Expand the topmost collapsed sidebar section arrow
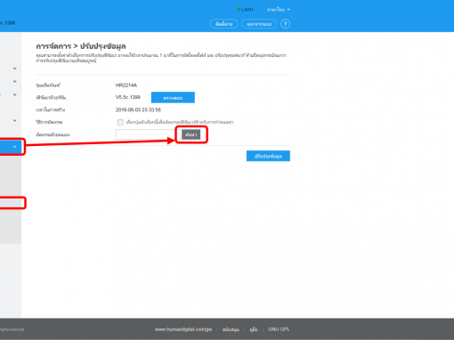The width and height of the screenshot is (454, 340). tap(14, 69)
